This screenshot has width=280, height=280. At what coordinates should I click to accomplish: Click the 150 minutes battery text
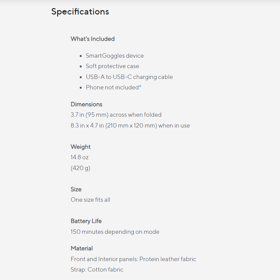click(x=115, y=232)
